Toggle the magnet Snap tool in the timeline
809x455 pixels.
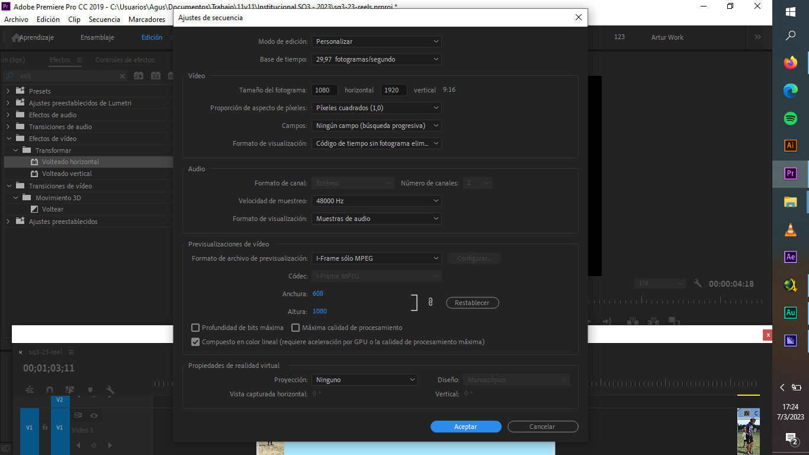coord(49,390)
